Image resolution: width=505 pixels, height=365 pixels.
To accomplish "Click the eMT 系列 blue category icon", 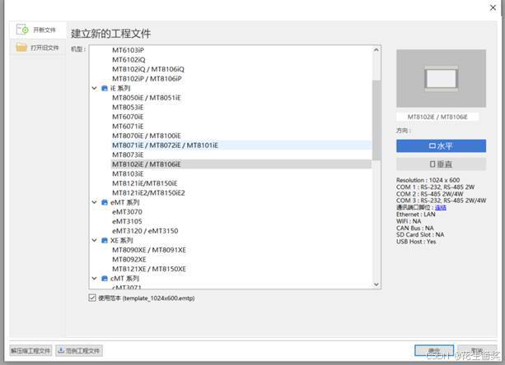I will [105, 202].
